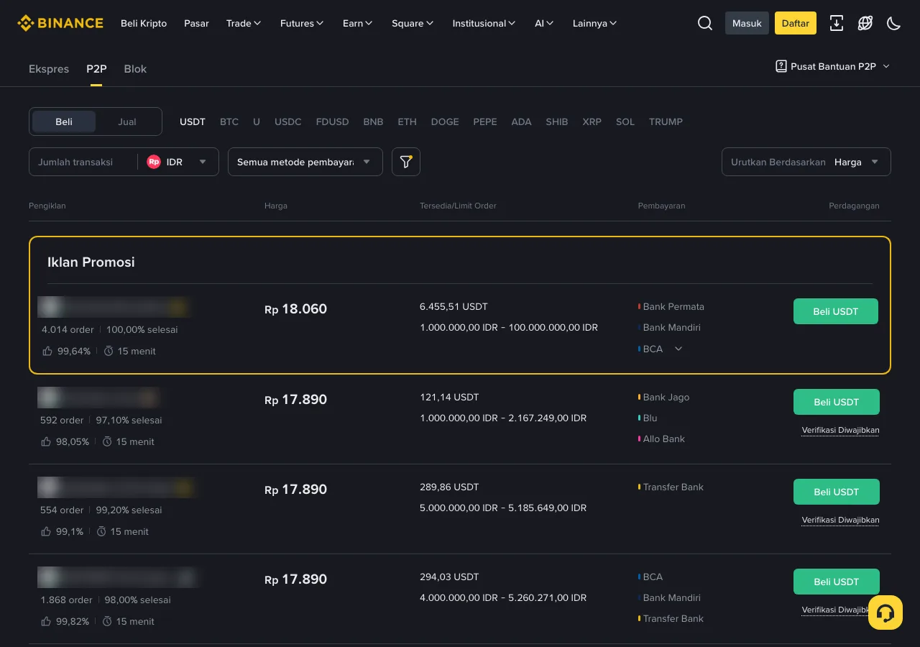Expand the Earn menu
This screenshot has height=647, width=920.
pos(358,23)
